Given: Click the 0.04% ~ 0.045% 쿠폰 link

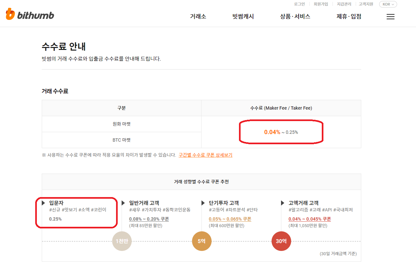Looking at the screenshot, I should pyautogui.click(x=310, y=219).
